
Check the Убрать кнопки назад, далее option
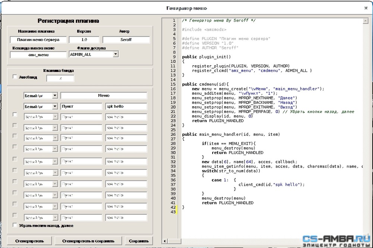(x=15, y=225)
